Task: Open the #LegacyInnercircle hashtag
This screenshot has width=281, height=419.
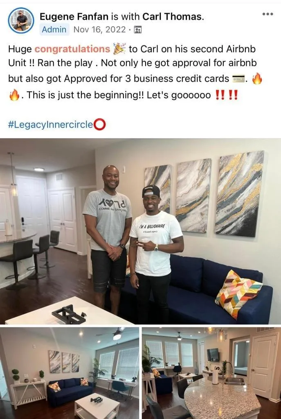Action: click(x=51, y=125)
